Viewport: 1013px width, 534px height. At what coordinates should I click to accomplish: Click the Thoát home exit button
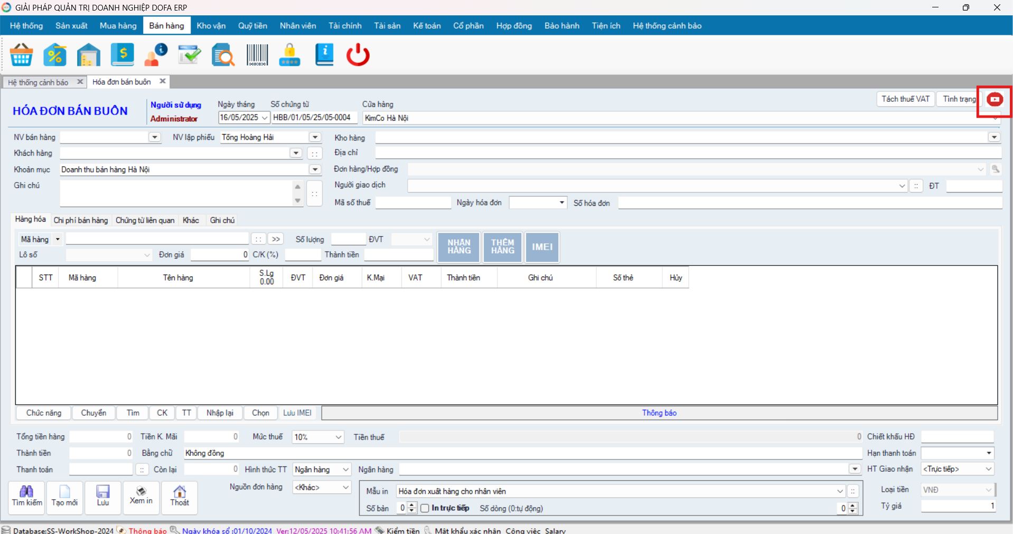point(180,497)
